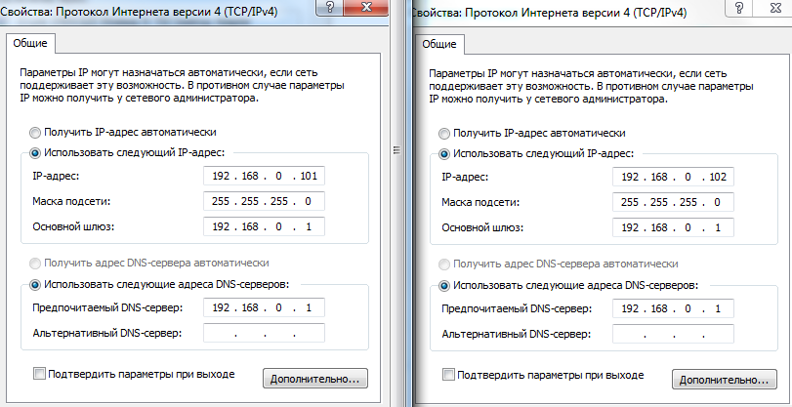The width and height of the screenshot is (792, 407).
Task: Click IP address field 192.168.0.101
Action: pyautogui.click(x=264, y=176)
